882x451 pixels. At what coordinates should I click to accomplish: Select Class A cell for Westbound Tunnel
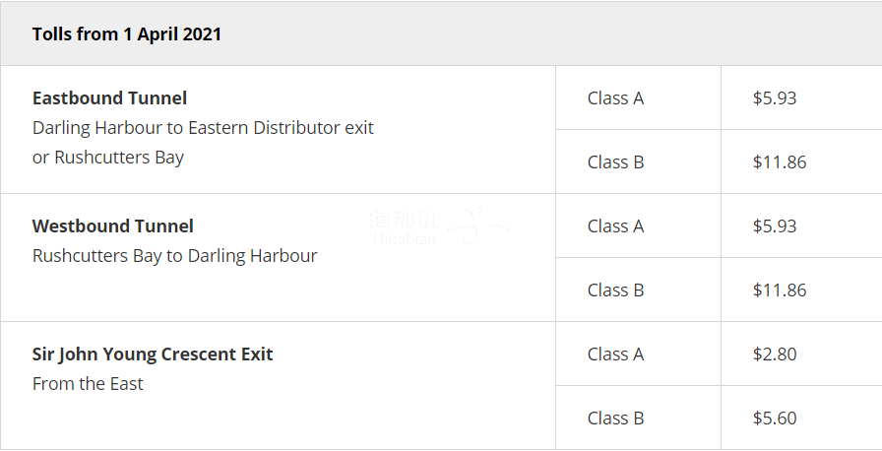pos(615,226)
